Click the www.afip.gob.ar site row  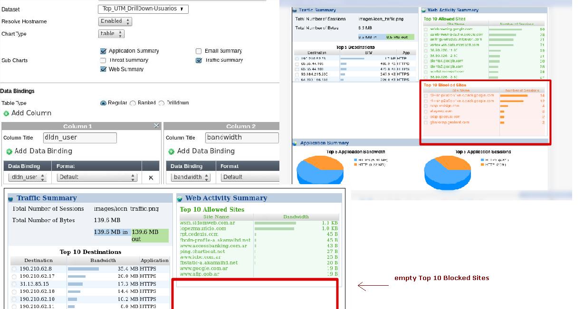[258, 274]
